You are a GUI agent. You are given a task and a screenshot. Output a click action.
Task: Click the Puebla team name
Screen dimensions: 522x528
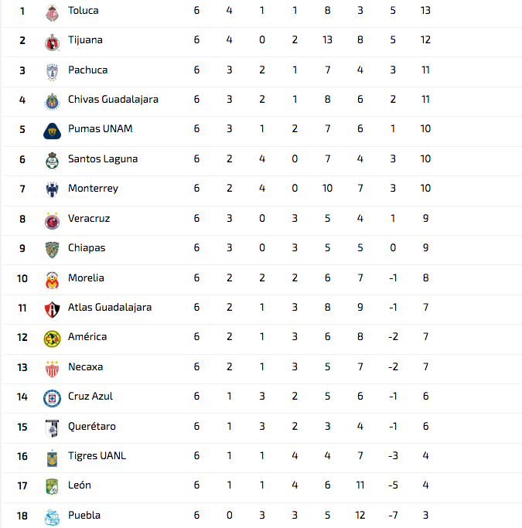84,515
